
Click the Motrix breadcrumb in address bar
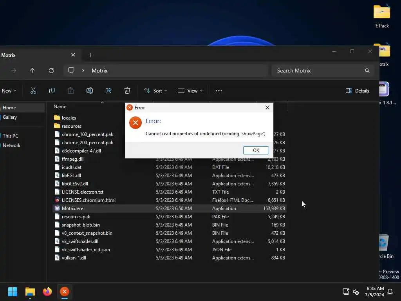(99, 71)
